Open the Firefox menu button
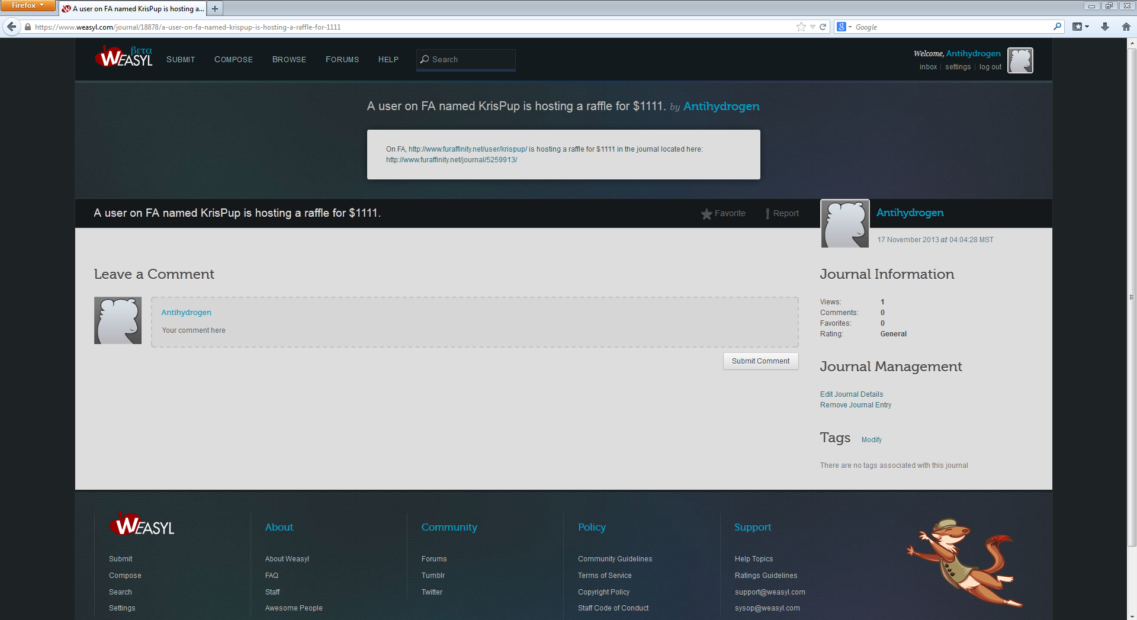The height and width of the screenshot is (620, 1137). 27,5
